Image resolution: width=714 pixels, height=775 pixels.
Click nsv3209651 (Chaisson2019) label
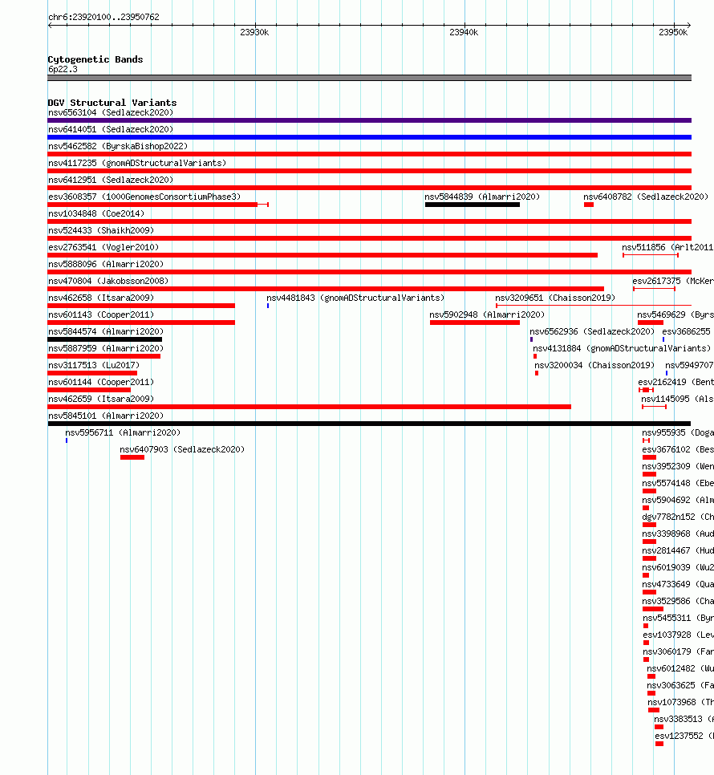555,298
